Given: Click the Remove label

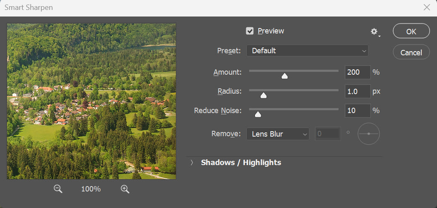Looking at the screenshot, I should click(226, 134).
